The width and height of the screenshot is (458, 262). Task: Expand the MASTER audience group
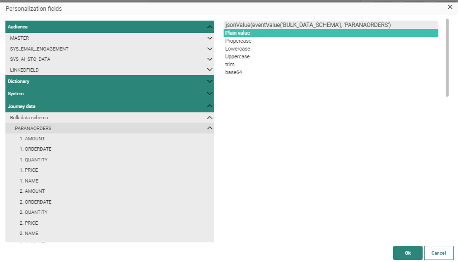[x=210, y=38]
